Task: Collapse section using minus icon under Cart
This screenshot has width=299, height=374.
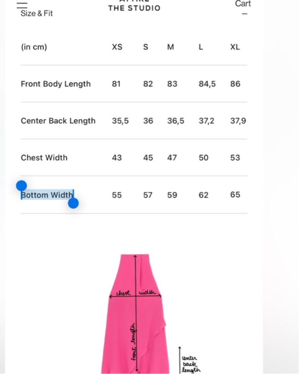Action: [x=244, y=14]
